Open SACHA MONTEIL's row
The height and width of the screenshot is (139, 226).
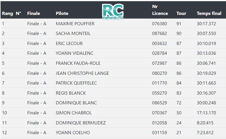[113, 34]
